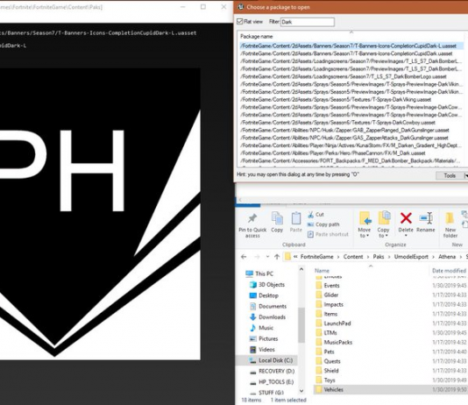Select HP_TOOLS (E:) drive
The width and height of the screenshot is (468, 405).
tap(272, 382)
